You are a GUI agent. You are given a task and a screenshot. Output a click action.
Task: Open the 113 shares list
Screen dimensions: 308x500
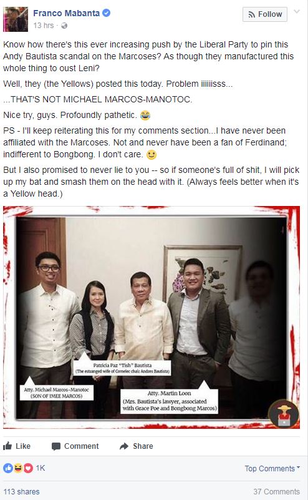22,491
